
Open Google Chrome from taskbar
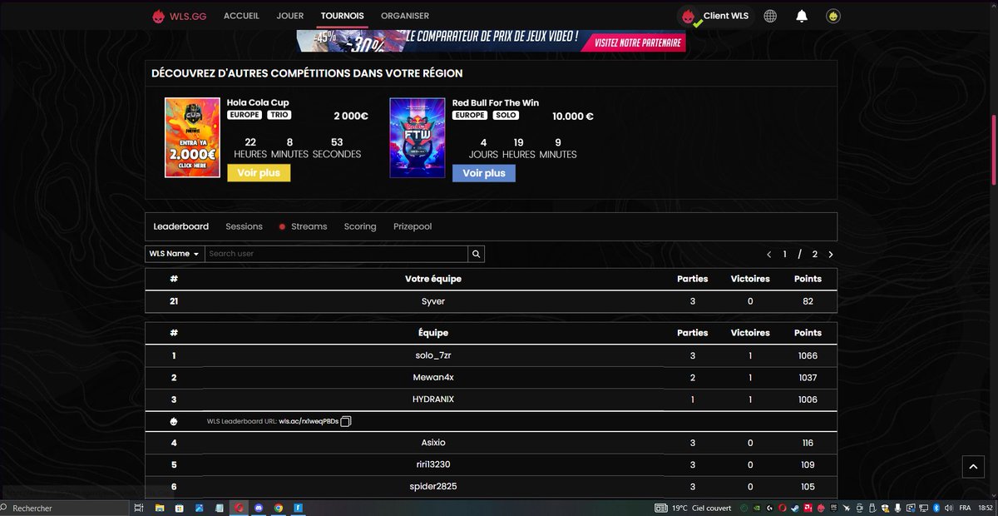[x=278, y=508]
